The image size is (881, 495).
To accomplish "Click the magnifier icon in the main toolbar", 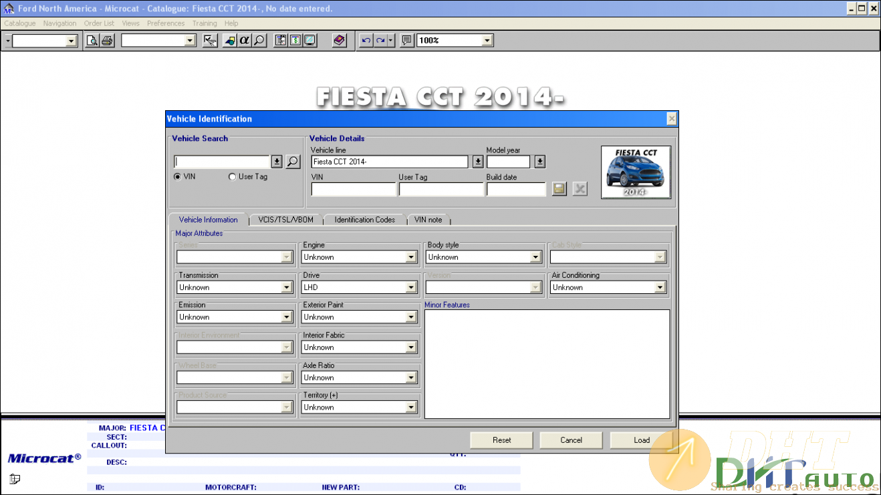I will pos(259,41).
